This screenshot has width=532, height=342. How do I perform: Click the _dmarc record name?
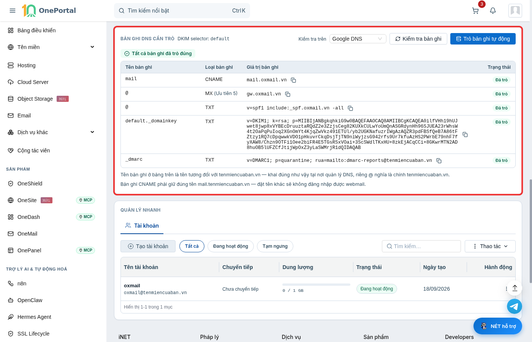click(x=134, y=159)
